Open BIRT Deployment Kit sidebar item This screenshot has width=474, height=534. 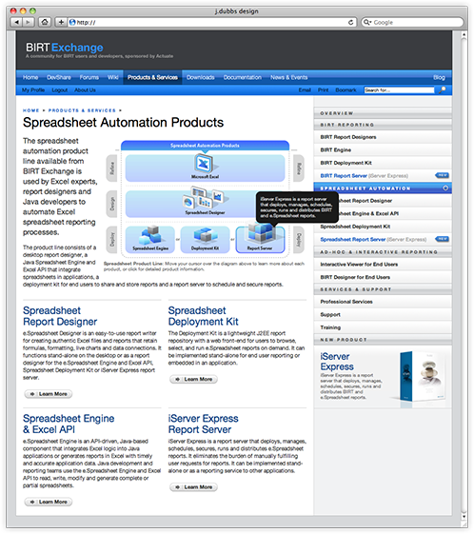point(383,163)
